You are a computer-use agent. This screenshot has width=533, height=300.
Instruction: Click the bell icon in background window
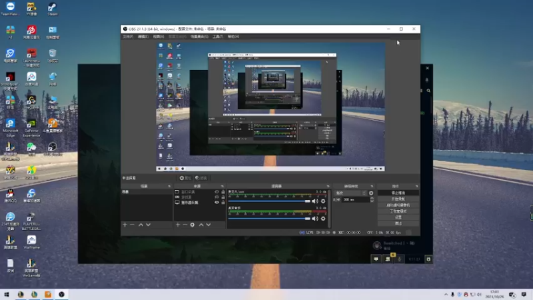(x=427, y=80)
